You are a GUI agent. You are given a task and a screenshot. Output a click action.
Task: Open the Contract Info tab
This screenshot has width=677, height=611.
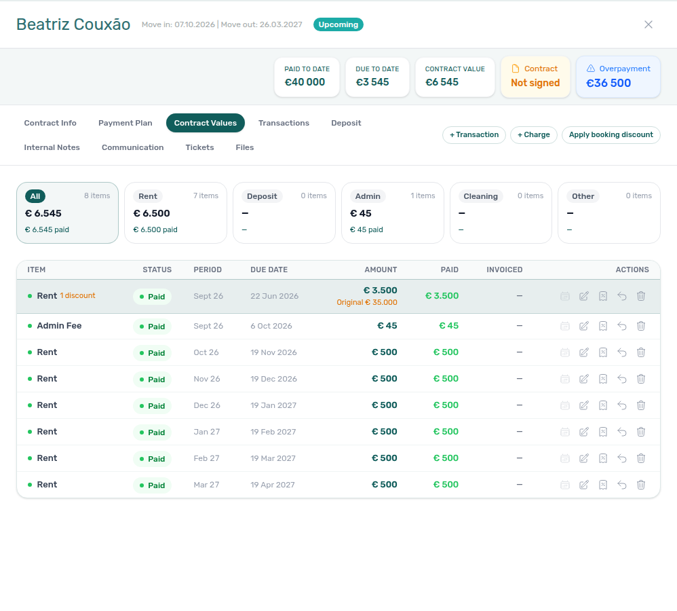pos(50,123)
